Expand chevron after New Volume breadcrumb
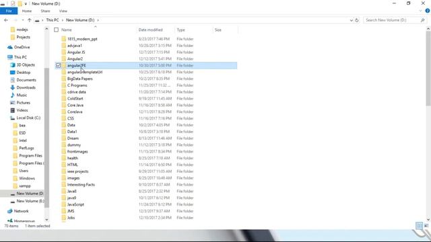The width and height of the screenshot is (431, 242). [x=98, y=20]
